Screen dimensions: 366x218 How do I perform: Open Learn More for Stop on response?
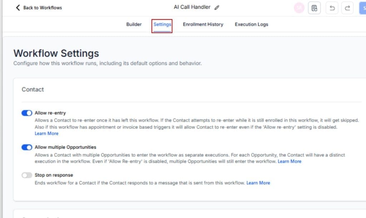(x=258, y=183)
